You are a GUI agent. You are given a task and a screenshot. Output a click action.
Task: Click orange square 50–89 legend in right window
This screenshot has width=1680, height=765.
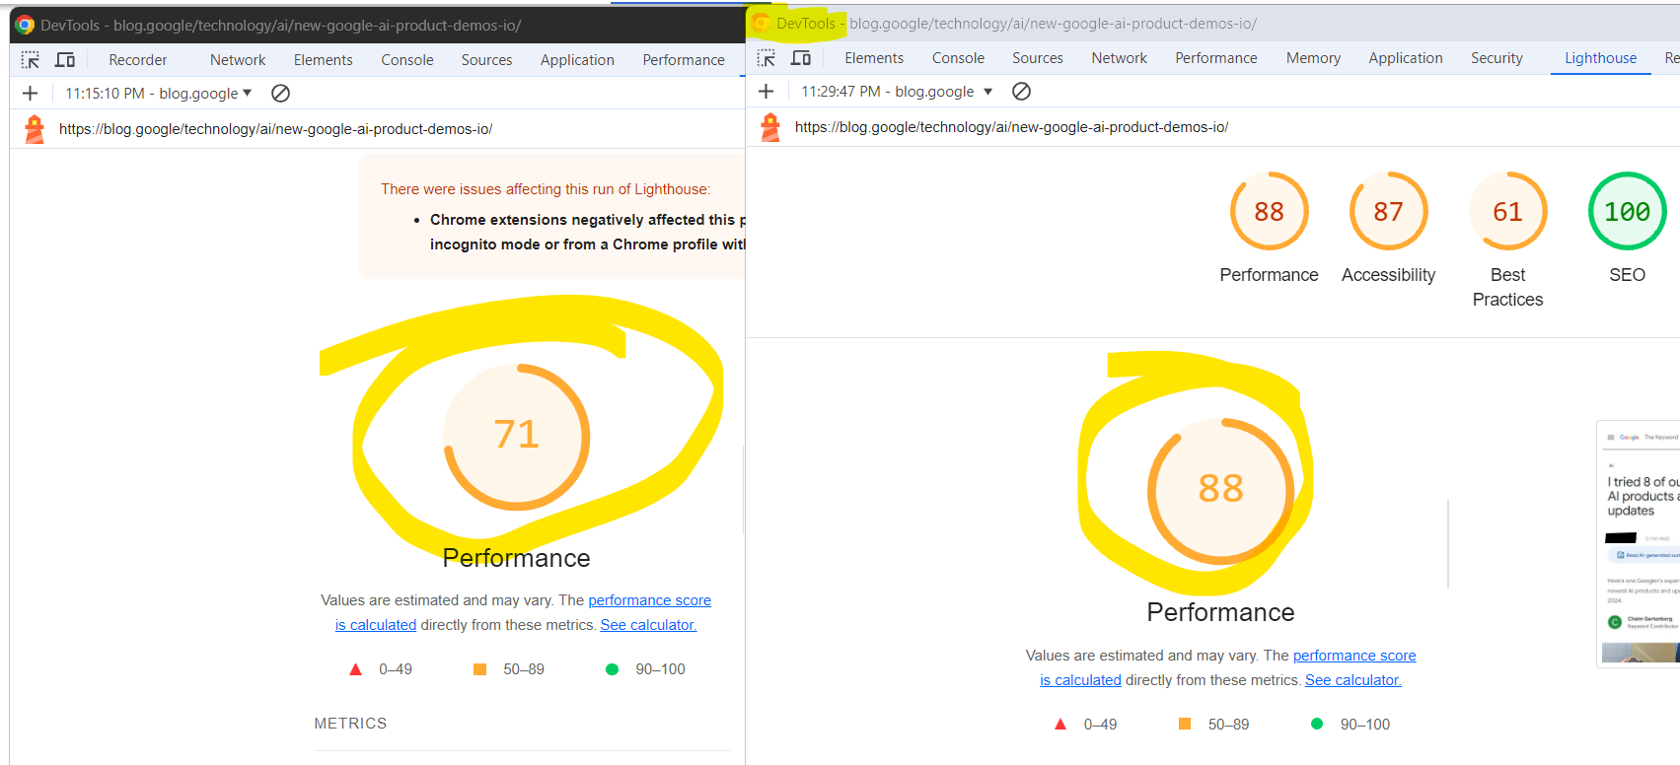click(x=1213, y=725)
